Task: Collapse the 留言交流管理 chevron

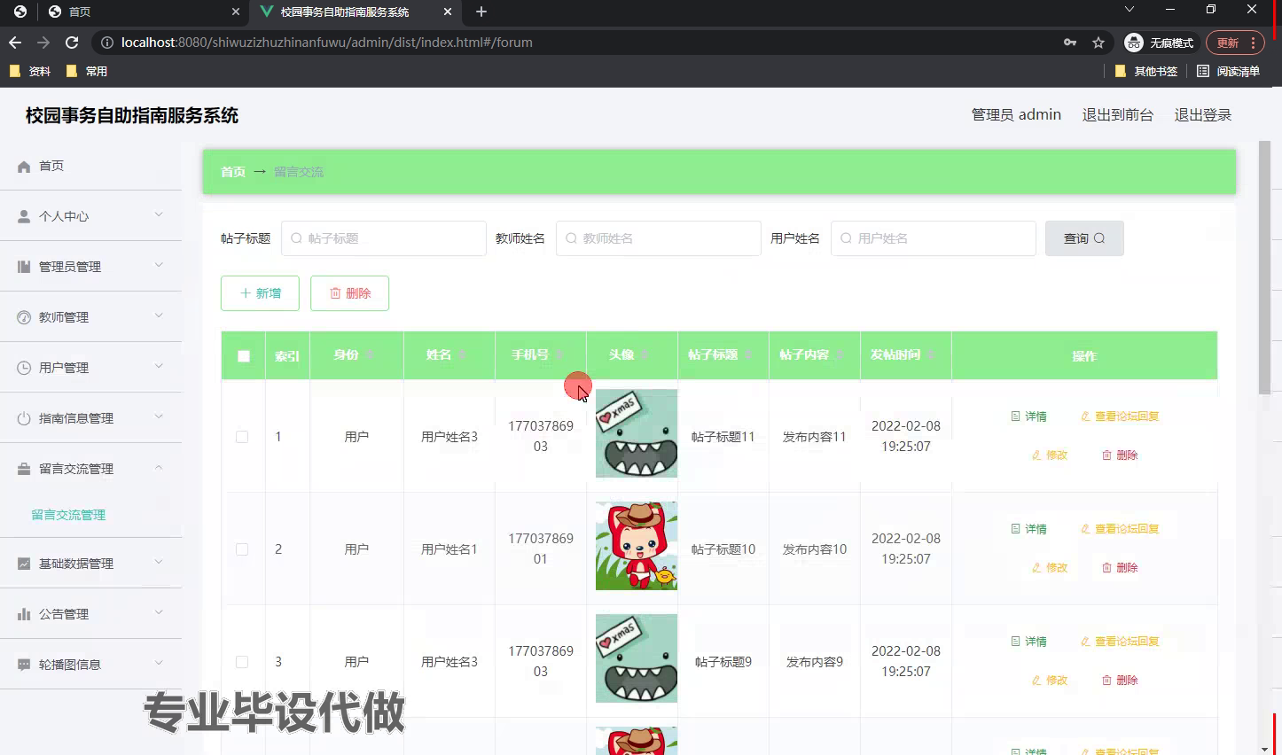Action: (x=159, y=467)
